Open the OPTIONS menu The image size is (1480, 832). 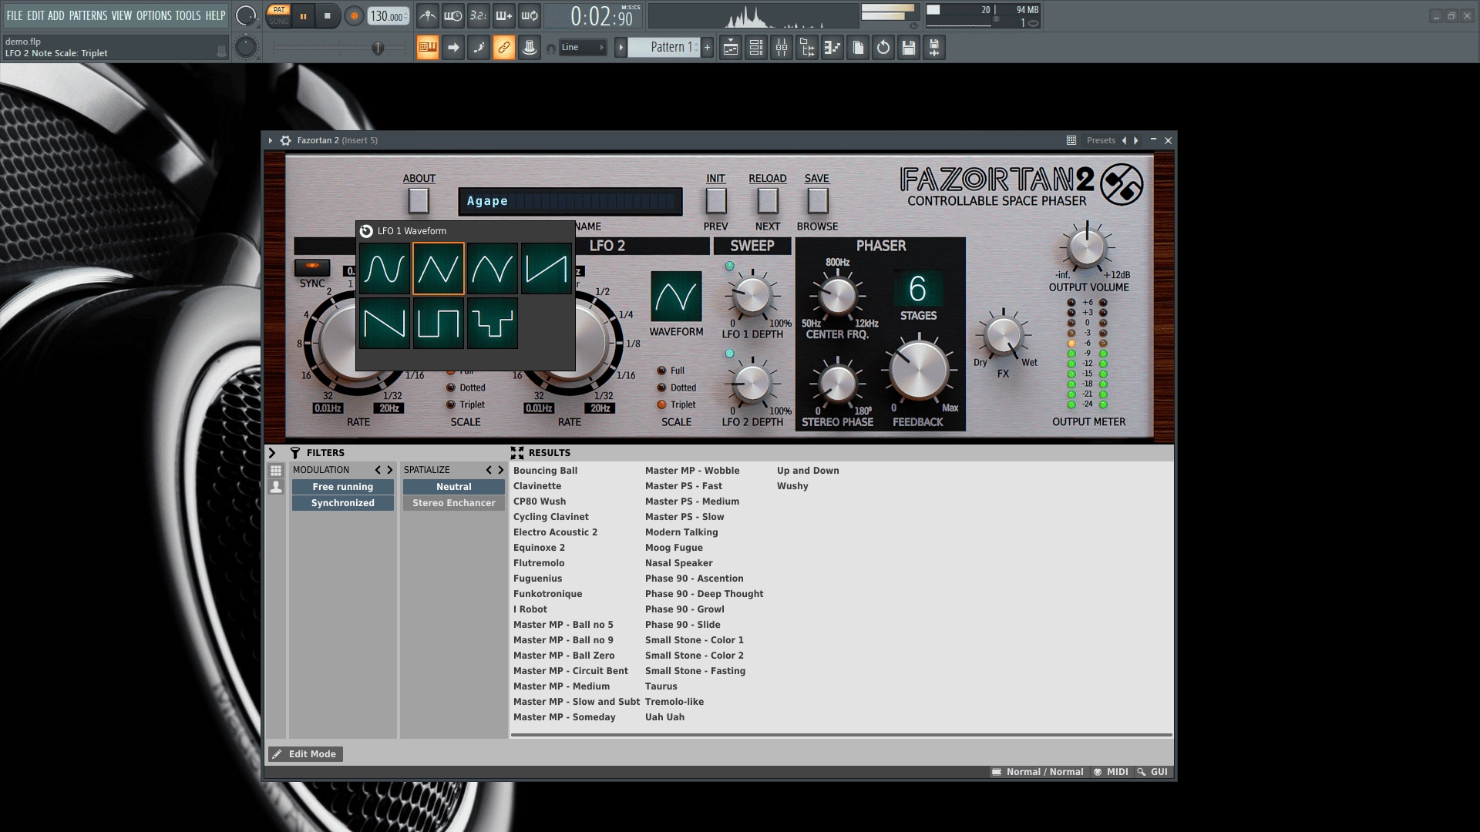153,15
